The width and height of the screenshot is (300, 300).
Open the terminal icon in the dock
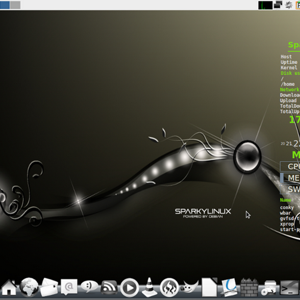[x=289, y=288]
